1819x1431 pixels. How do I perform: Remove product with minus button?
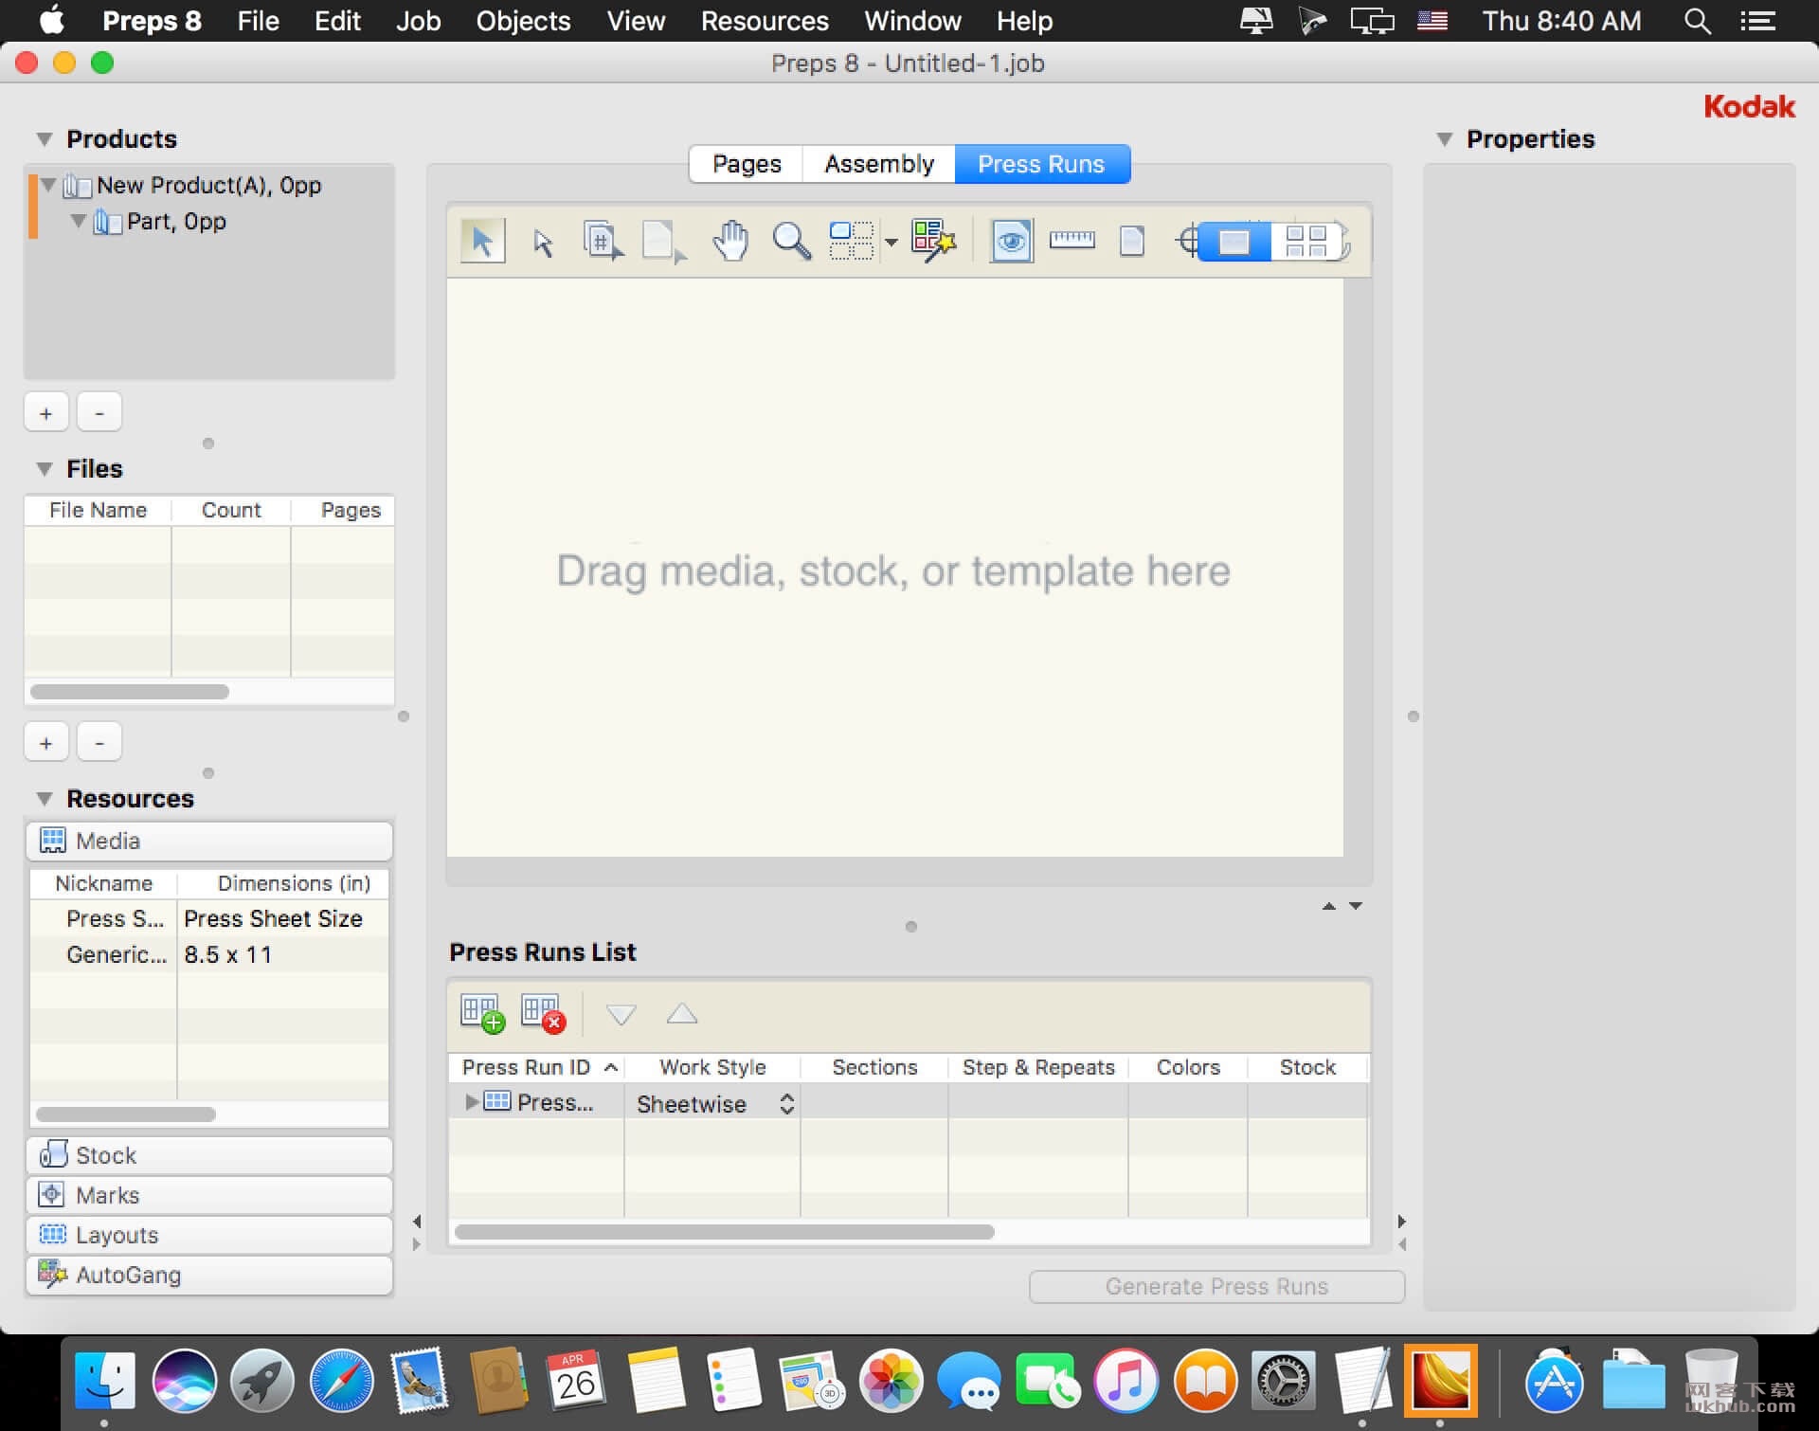click(x=99, y=413)
